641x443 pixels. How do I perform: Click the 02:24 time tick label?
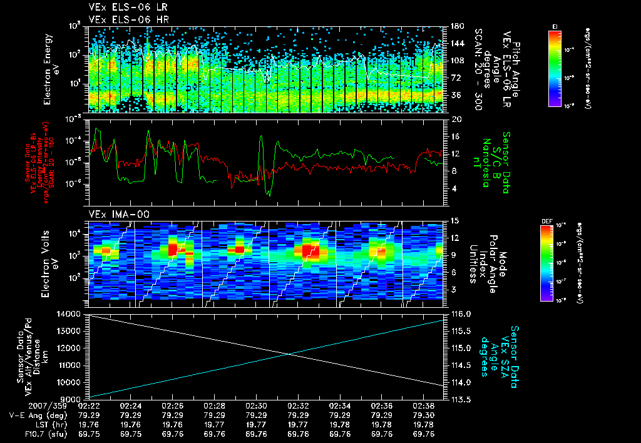click(130, 406)
